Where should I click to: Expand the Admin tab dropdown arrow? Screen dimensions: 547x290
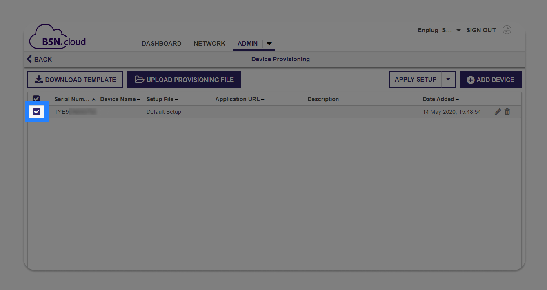pyautogui.click(x=269, y=44)
